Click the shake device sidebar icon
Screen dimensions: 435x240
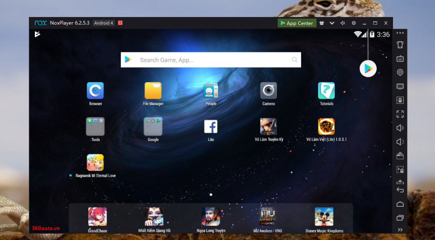(400, 45)
